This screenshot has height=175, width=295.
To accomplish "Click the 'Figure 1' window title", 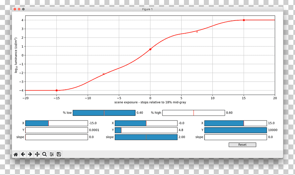I will pyautogui.click(x=147, y=9).
